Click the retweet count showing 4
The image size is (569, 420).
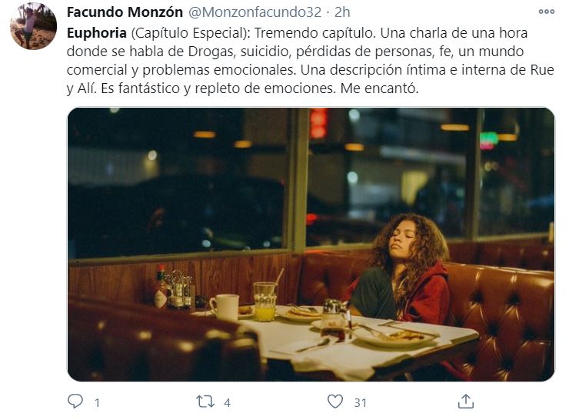227,402
